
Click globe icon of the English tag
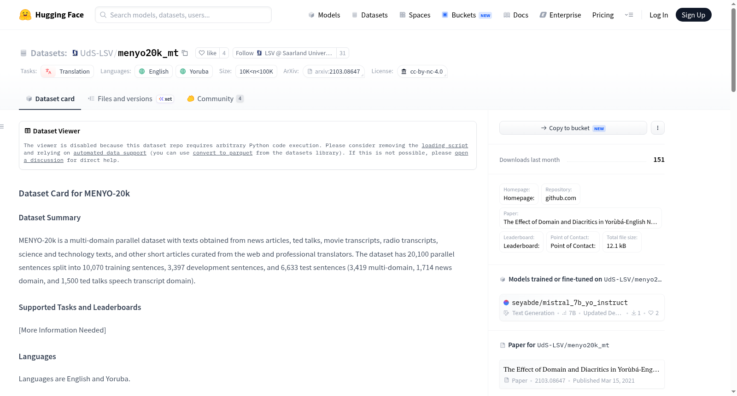(x=142, y=71)
